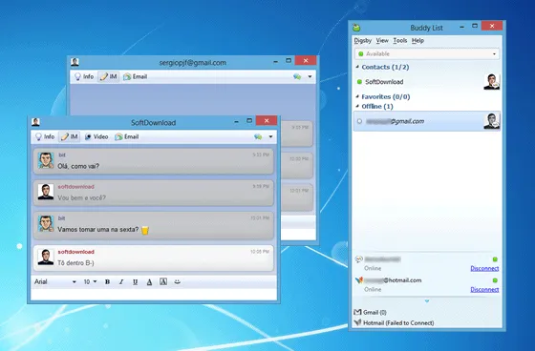Collapse the Favorites (0/0) group
Screen dimensions: 535x351
pos(357,96)
